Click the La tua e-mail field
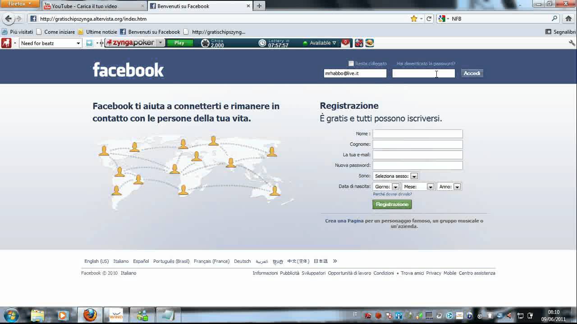This screenshot has height=324, width=577. pyautogui.click(x=418, y=155)
